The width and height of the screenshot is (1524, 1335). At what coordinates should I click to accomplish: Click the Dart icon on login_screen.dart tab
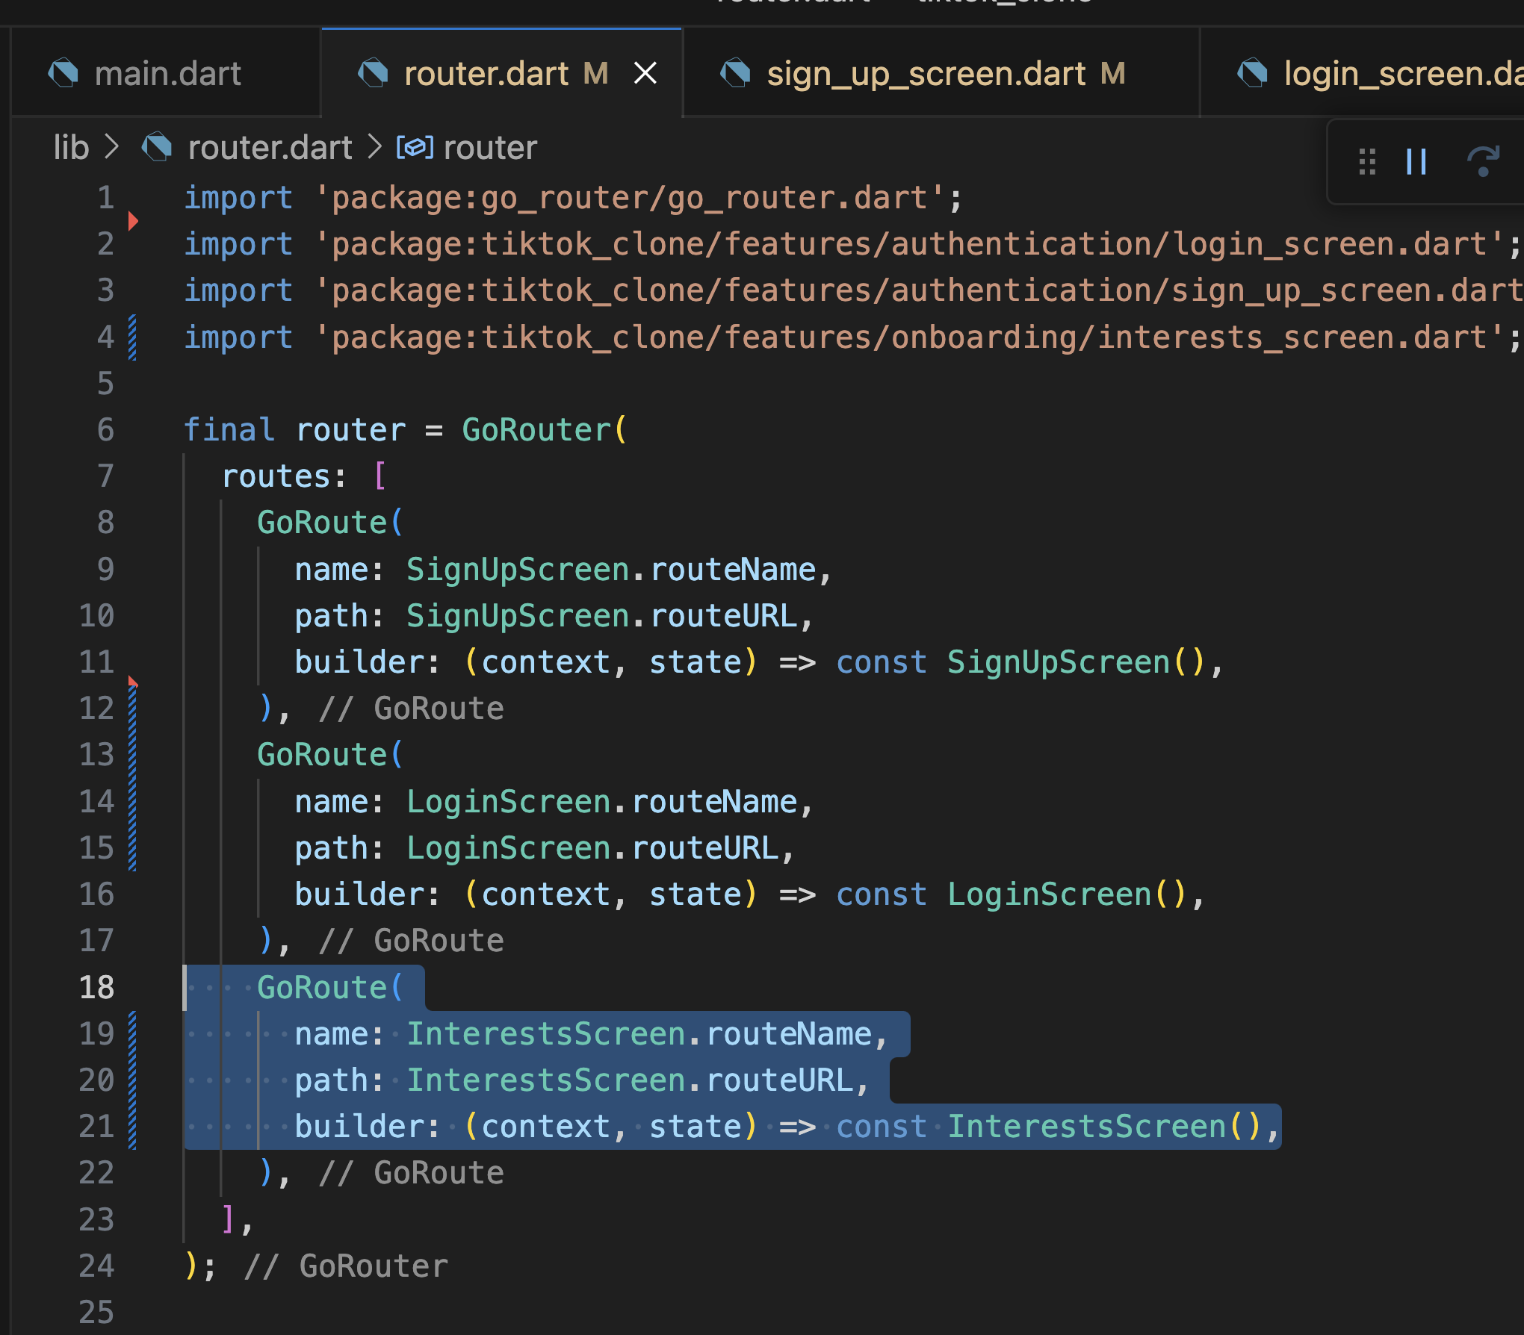[1253, 73]
